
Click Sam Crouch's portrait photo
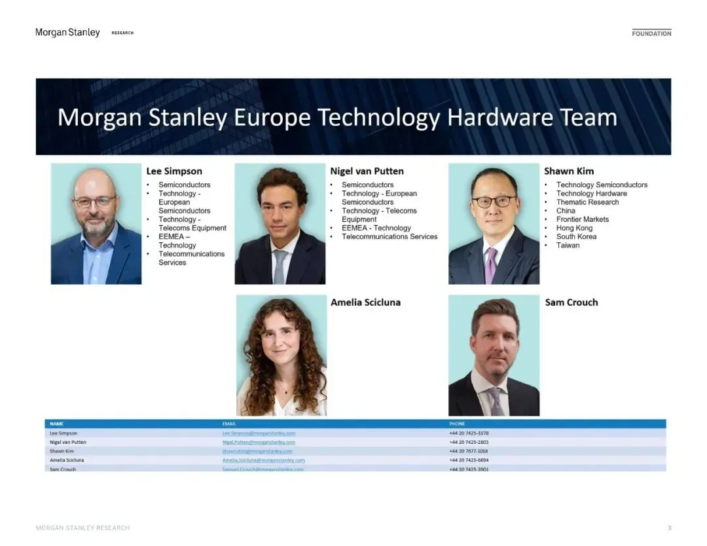click(494, 355)
